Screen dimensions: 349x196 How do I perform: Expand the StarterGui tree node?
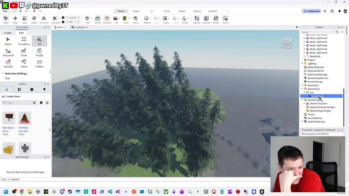pyautogui.click(x=302, y=85)
